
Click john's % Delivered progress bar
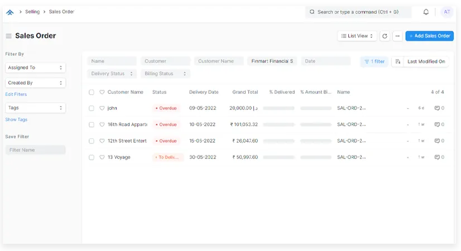click(278, 108)
